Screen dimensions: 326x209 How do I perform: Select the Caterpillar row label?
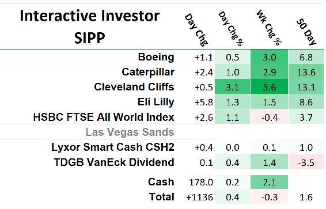pos(148,72)
